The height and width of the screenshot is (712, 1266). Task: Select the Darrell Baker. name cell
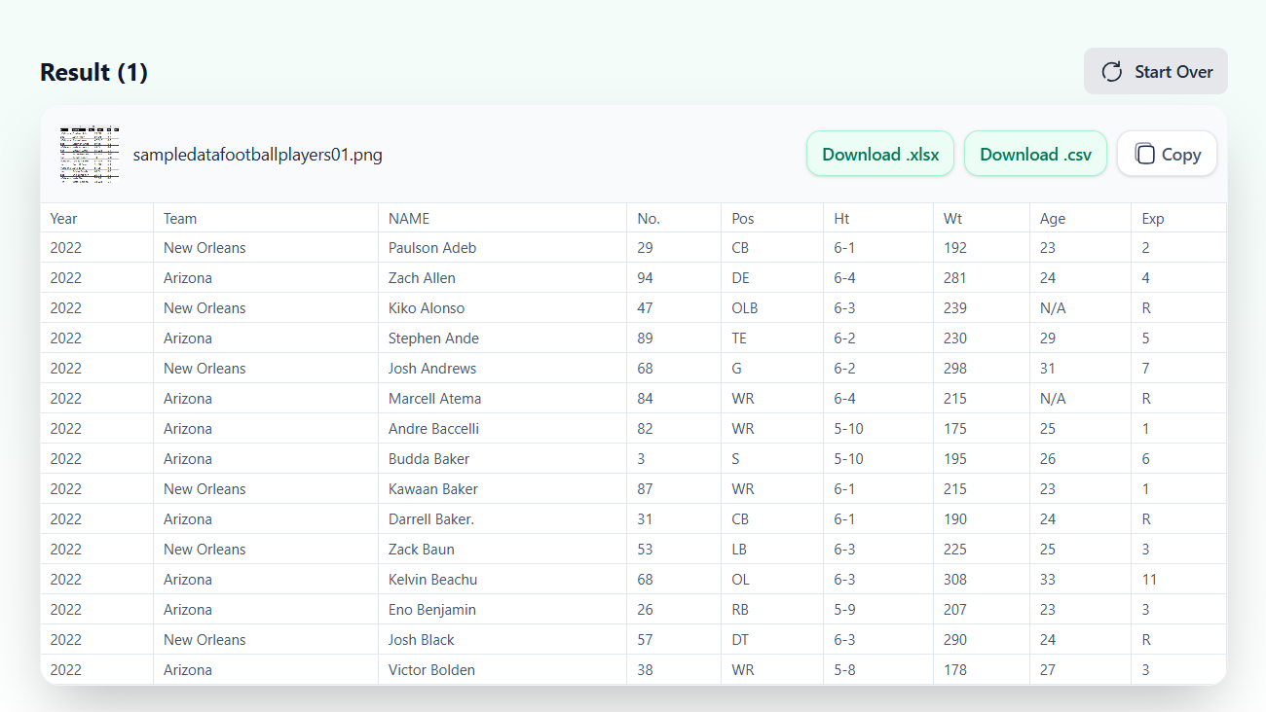[x=503, y=519]
